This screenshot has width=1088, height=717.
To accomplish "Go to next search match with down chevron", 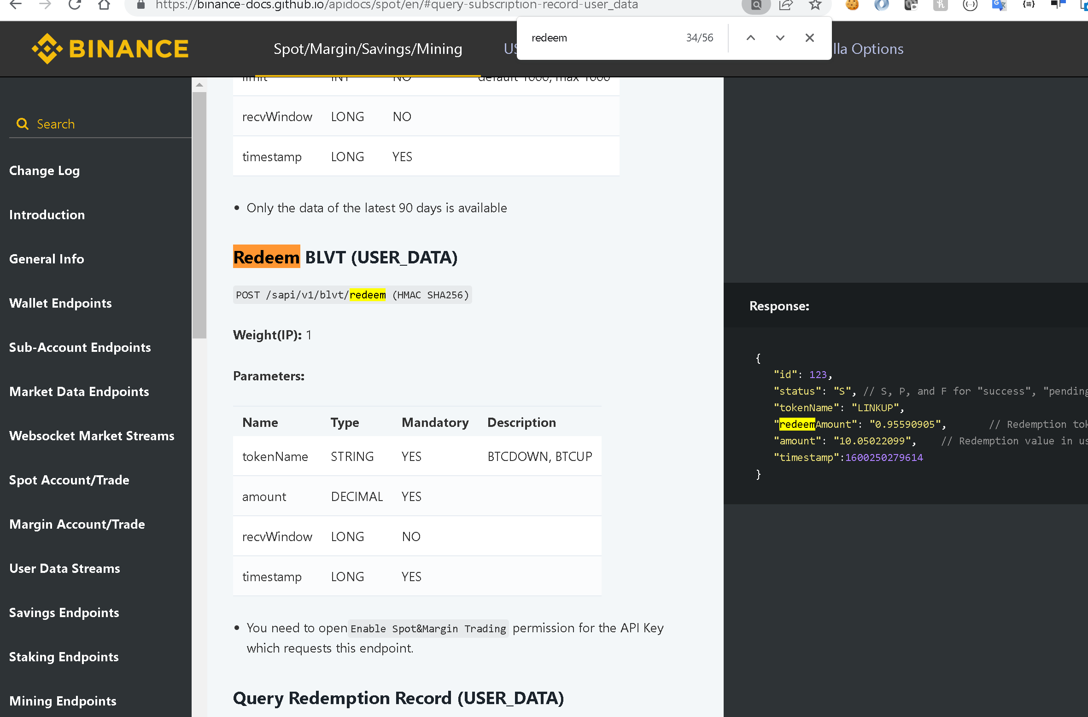I will click(x=780, y=38).
